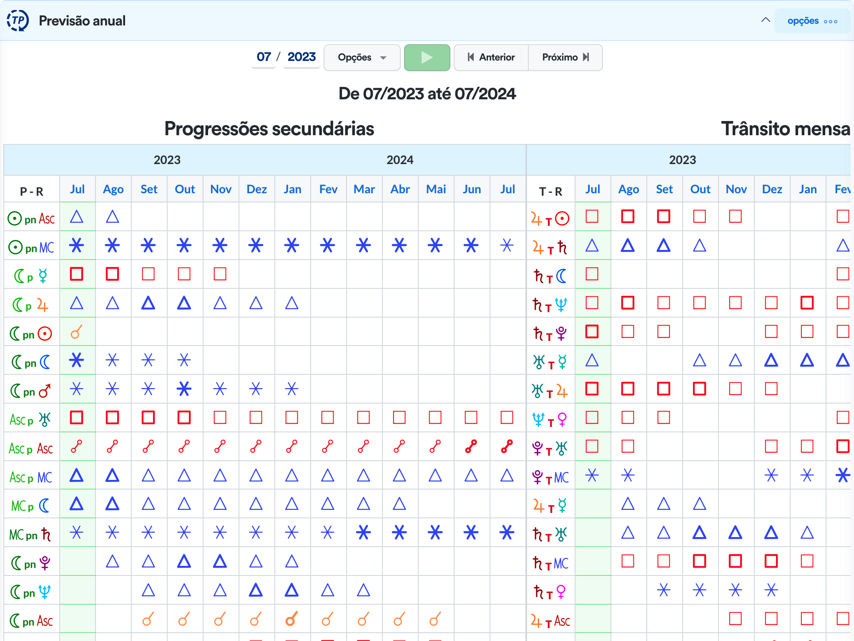The width and height of the screenshot is (854, 641).
Task: Select Moon p Jupiter row label
Action: 31,305
